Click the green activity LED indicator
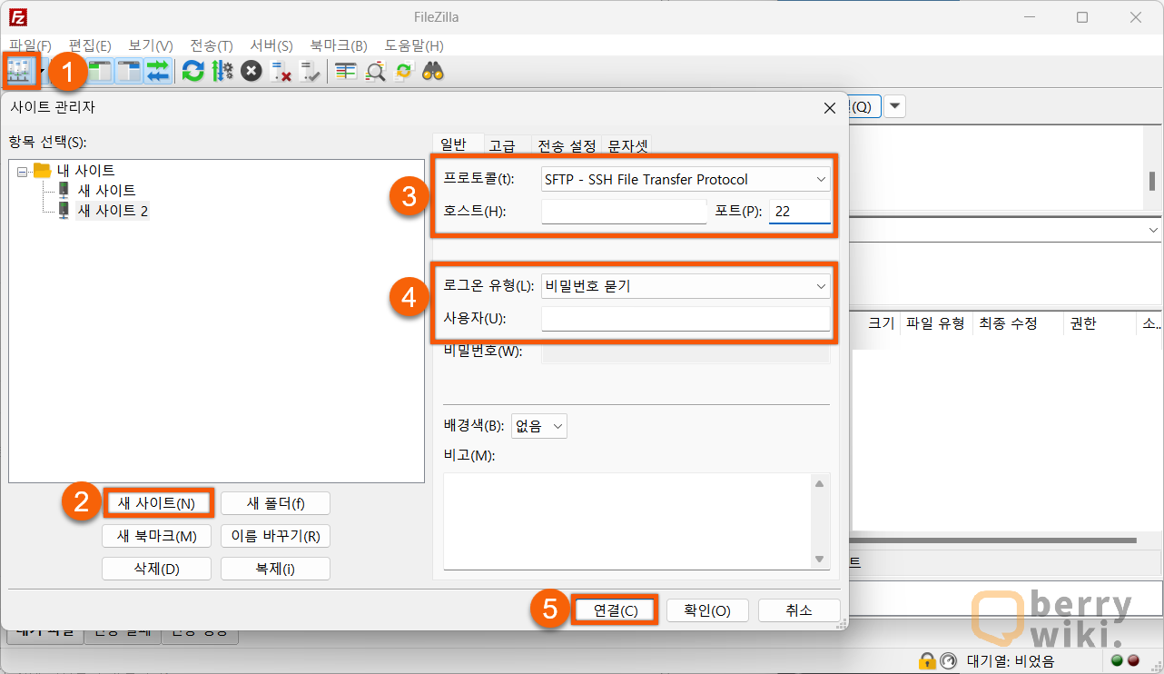The height and width of the screenshot is (674, 1164). 1117,660
